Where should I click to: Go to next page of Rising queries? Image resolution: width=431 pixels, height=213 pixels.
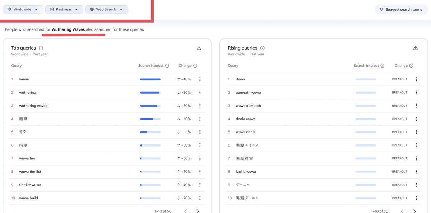(x=414, y=211)
